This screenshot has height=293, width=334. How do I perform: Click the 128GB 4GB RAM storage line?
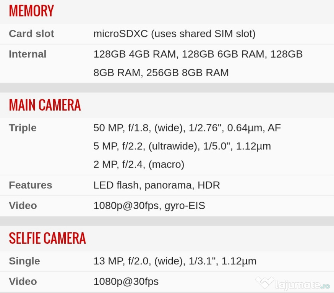coord(198,54)
